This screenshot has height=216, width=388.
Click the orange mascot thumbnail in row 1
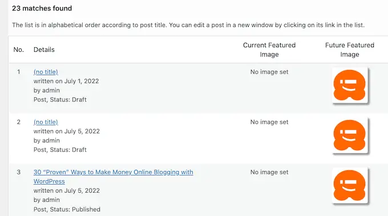coord(350,85)
